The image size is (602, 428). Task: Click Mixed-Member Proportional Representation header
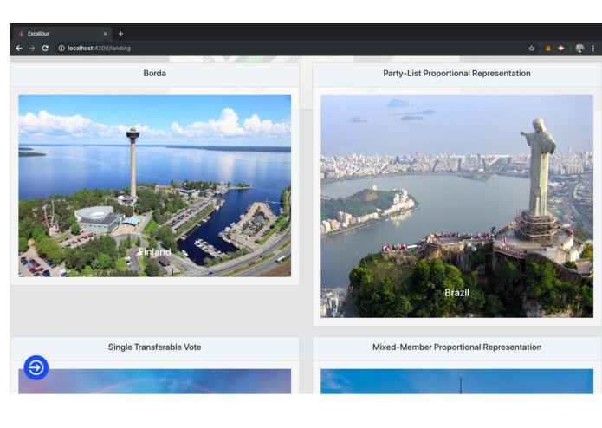tap(456, 347)
